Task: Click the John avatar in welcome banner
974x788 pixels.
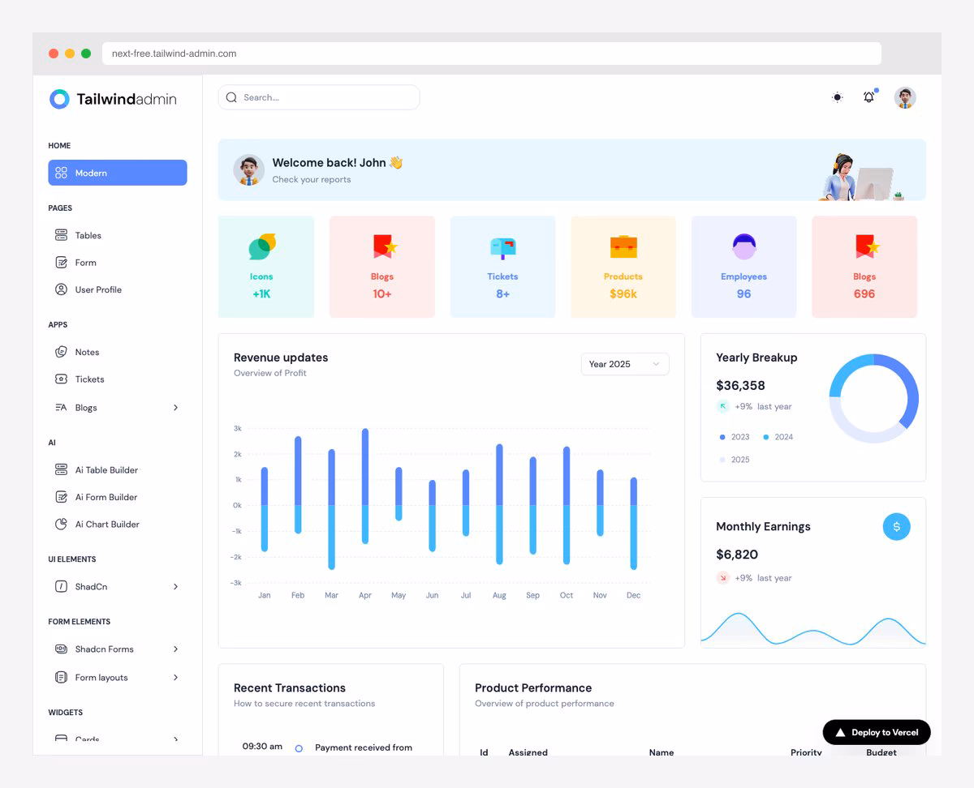Action: point(249,170)
